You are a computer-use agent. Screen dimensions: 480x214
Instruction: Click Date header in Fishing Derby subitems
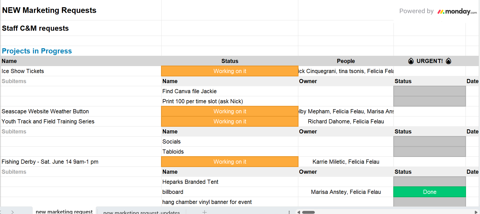tap(472, 172)
